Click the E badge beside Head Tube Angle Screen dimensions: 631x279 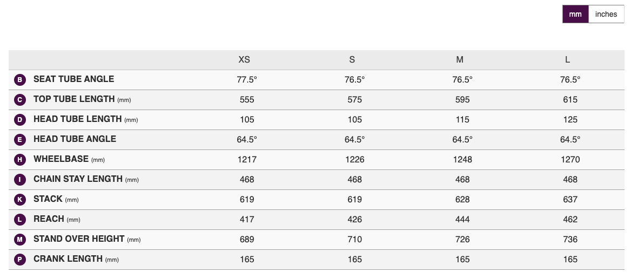[x=19, y=140]
